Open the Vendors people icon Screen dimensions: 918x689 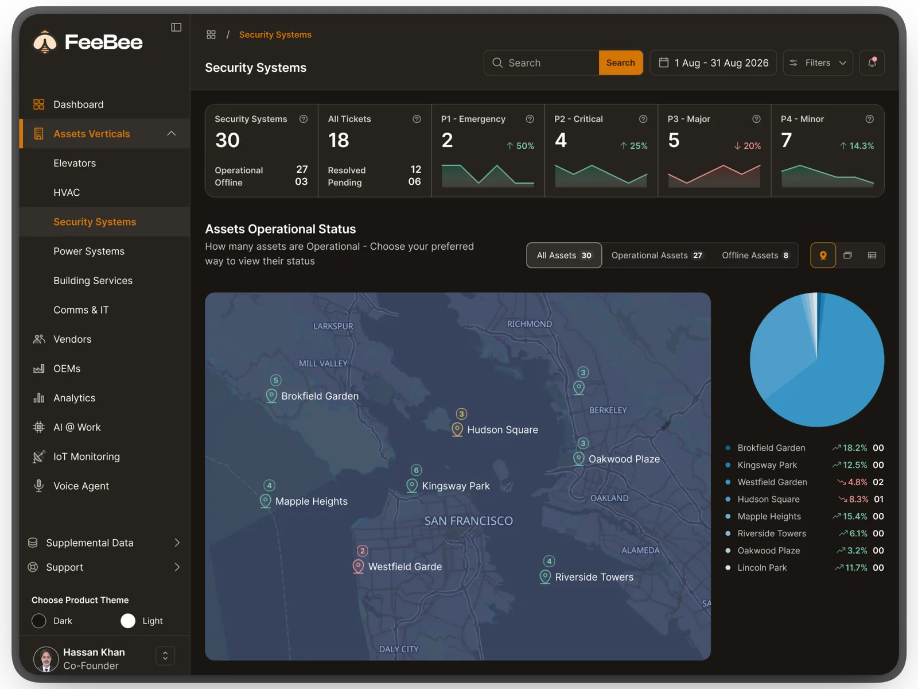pyautogui.click(x=38, y=339)
